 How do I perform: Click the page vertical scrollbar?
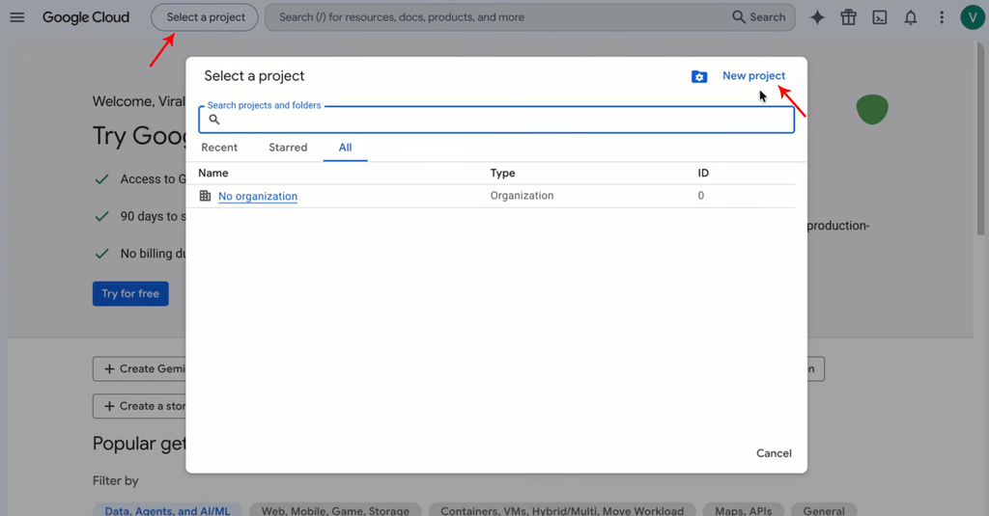(x=981, y=139)
